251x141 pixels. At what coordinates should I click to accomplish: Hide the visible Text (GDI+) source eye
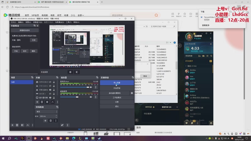50,90
